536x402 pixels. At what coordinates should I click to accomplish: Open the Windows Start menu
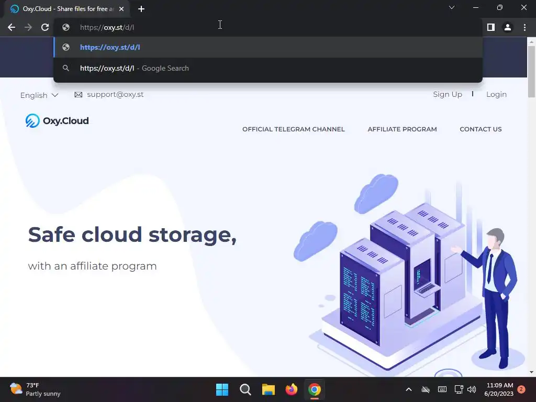tap(222, 389)
